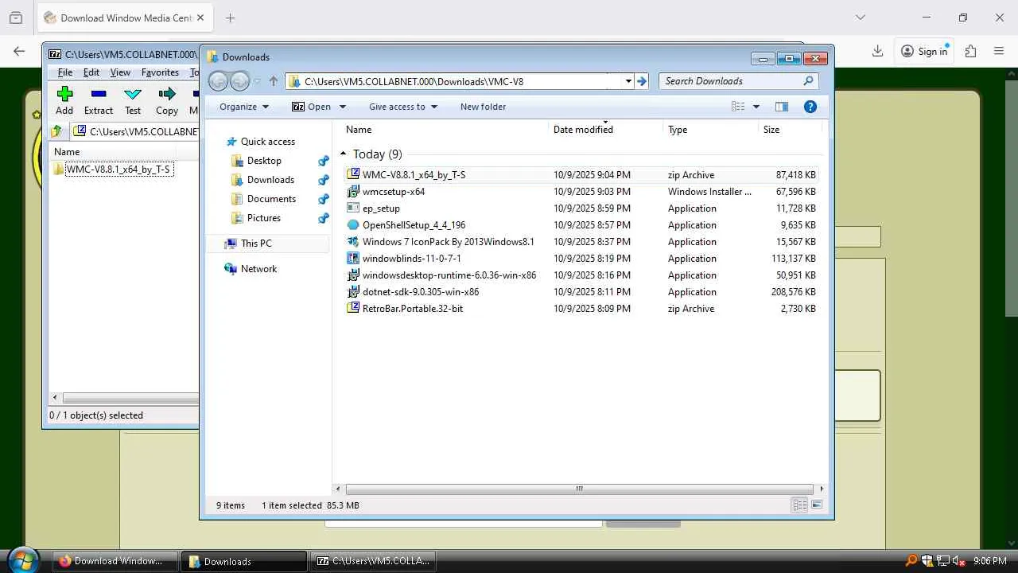Open Pictures in navigation pane
Image resolution: width=1018 pixels, height=573 pixels.
click(x=263, y=218)
